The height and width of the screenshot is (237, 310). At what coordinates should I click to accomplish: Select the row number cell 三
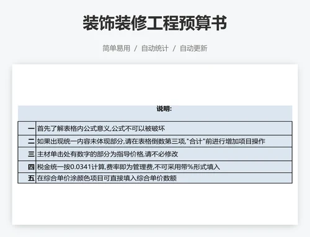27,154
